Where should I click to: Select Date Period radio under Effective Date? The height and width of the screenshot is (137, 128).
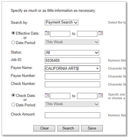(13, 43)
